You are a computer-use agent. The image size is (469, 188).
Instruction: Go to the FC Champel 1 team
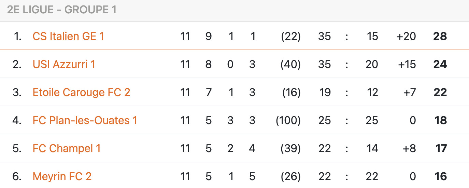[67, 148]
